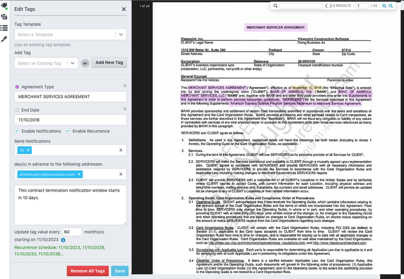Click the 0 RESULTS search counter

(x=342, y=6)
